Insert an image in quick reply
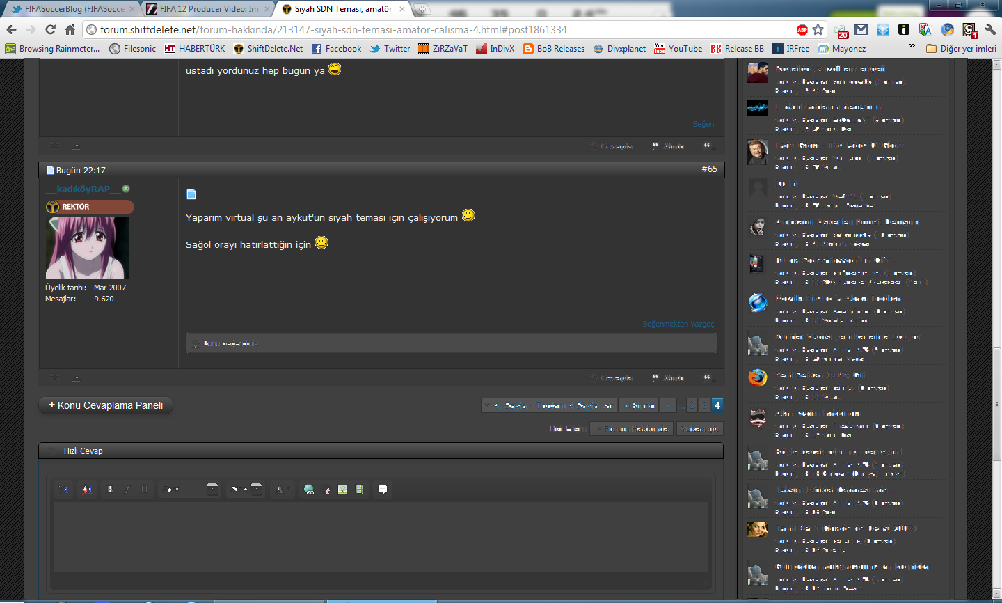Viewport: 1002px width, 603px height. [342, 490]
